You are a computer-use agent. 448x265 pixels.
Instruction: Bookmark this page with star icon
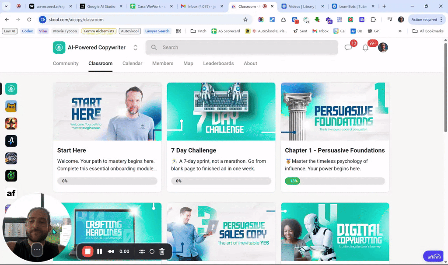245,19
